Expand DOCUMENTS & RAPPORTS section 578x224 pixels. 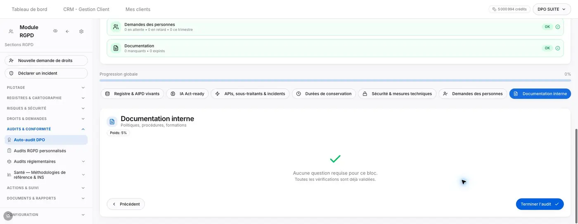coord(46,198)
